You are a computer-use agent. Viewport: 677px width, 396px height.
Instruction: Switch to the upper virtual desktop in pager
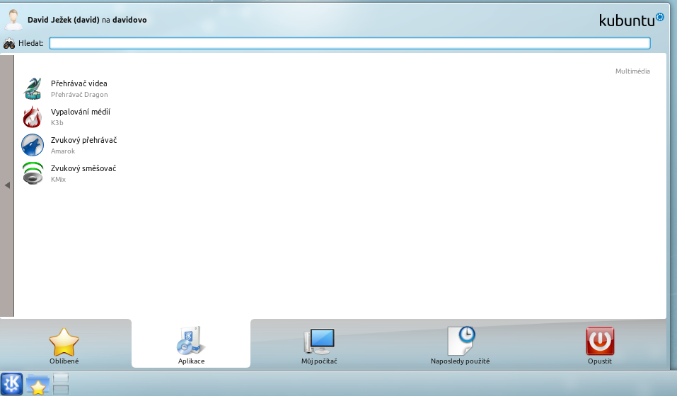60,378
